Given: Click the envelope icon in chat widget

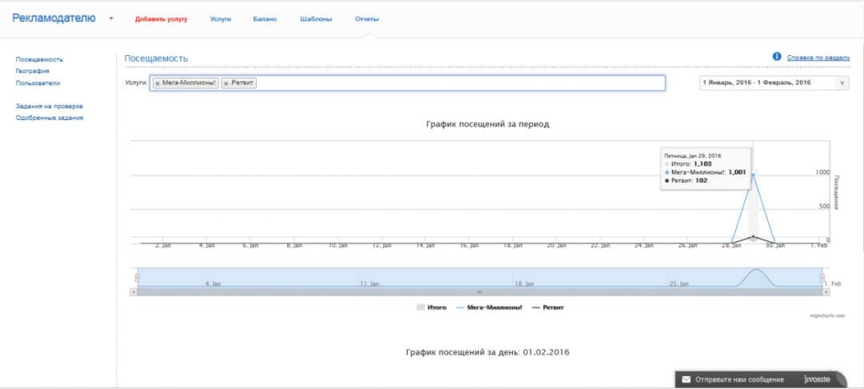Looking at the screenshot, I should click(686, 379).
